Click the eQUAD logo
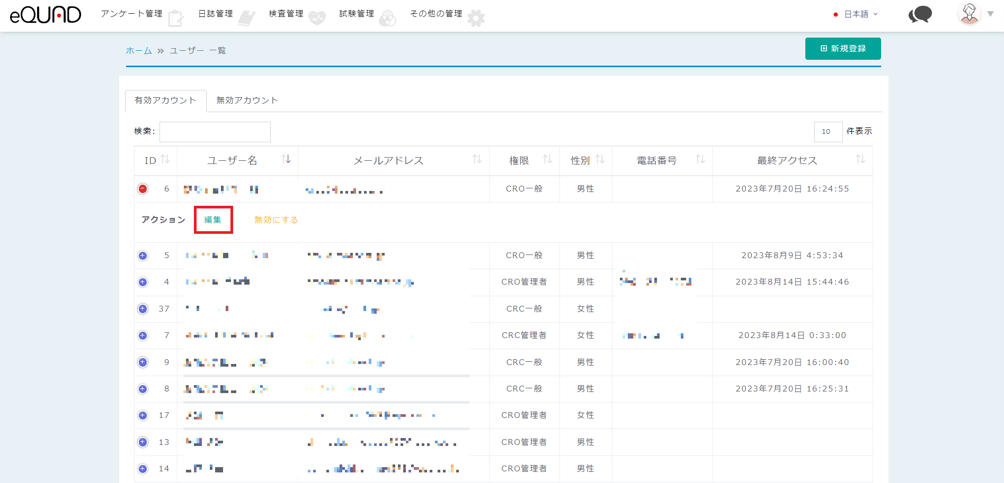 (46, 15)
